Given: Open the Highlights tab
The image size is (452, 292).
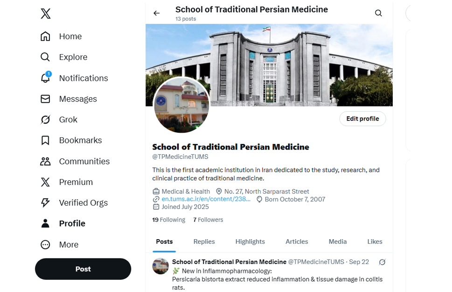Looking at the screenshot, I should 250,242.
